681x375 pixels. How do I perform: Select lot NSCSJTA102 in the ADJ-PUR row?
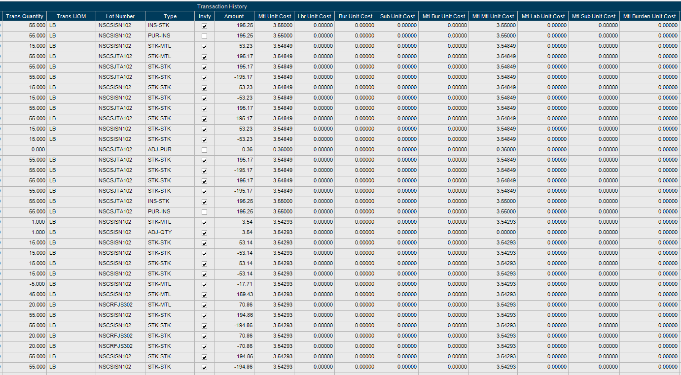point(121,150)
